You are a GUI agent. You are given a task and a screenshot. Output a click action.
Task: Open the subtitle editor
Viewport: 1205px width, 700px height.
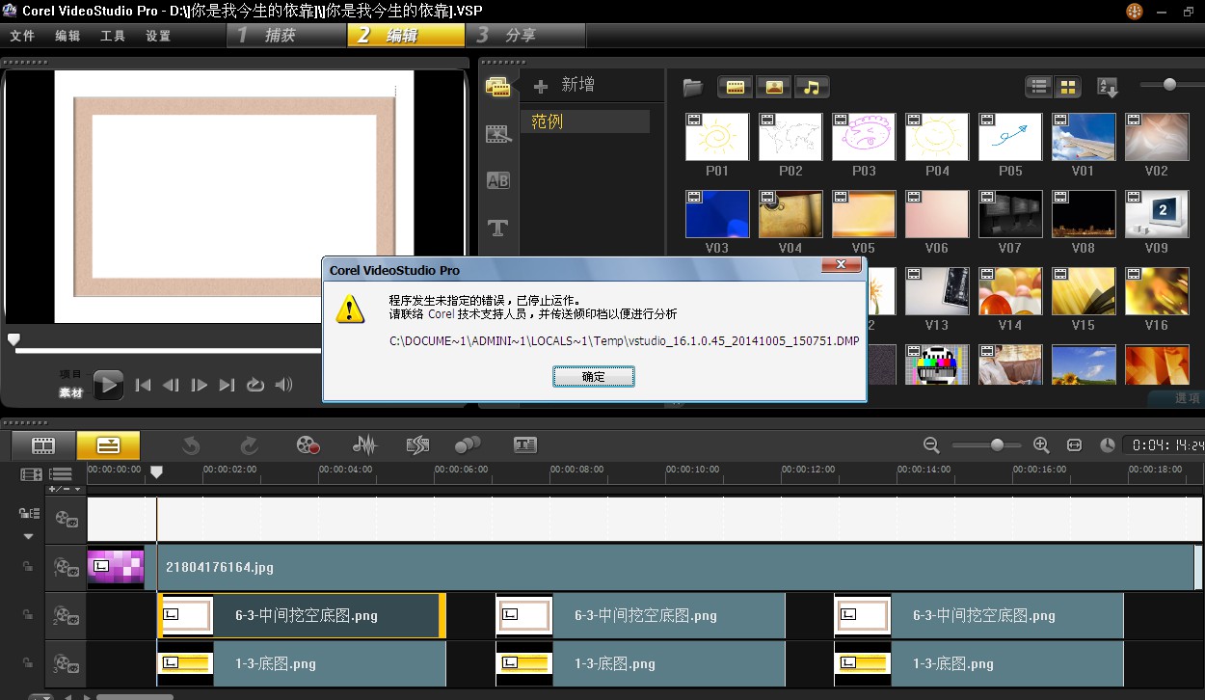pyautogui.click(x=525, y=445)
